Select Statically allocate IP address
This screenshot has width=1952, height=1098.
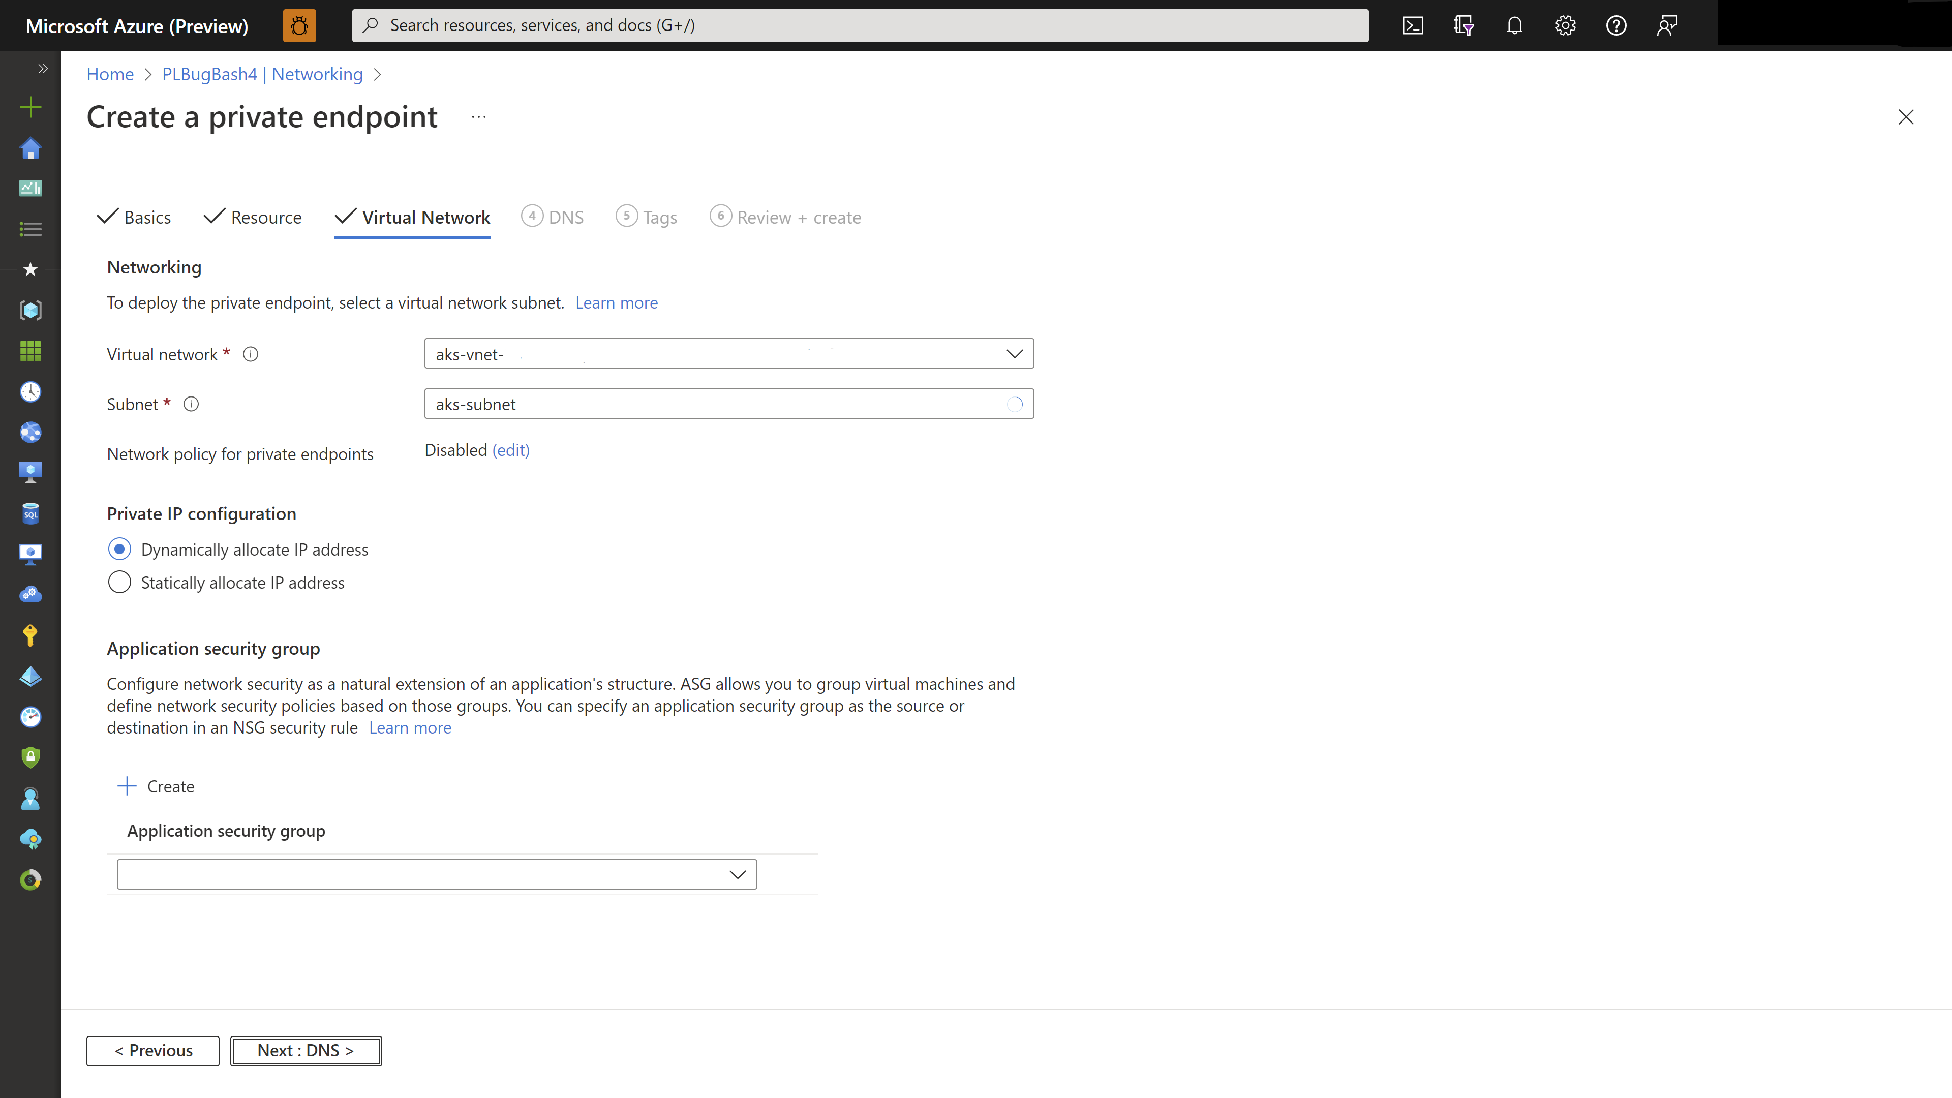(120, 582)
